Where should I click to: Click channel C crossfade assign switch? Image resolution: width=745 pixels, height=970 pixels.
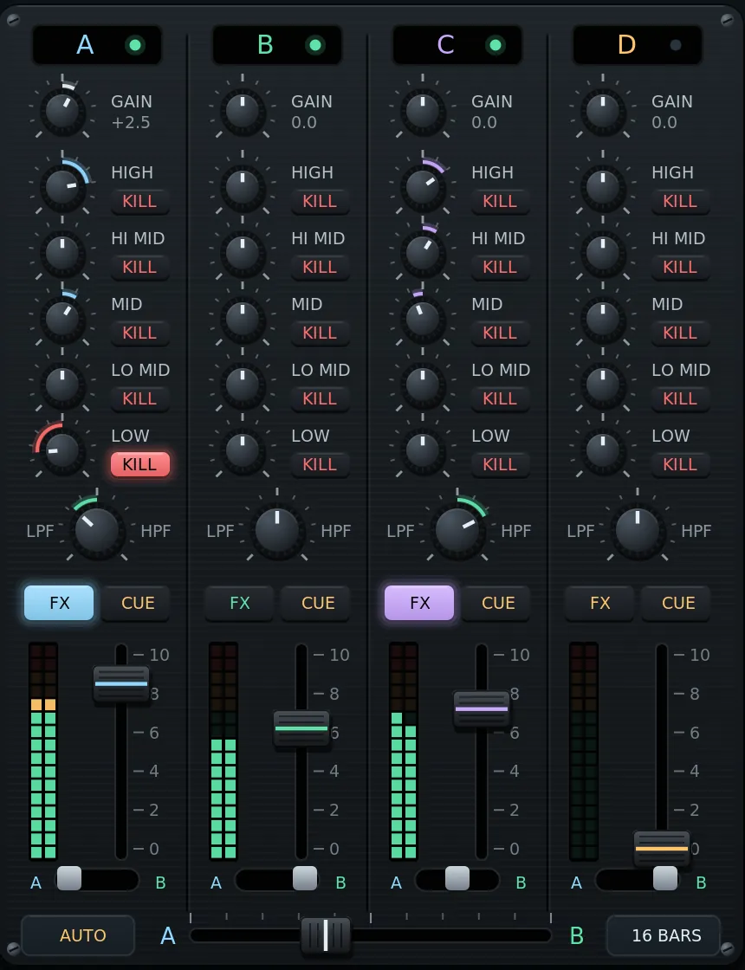click(x=457, y=878)
